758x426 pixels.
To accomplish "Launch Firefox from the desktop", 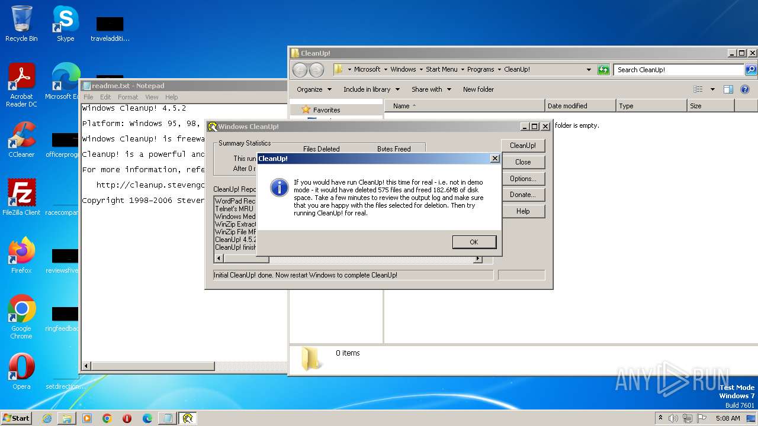I will [x=21, y=256].
